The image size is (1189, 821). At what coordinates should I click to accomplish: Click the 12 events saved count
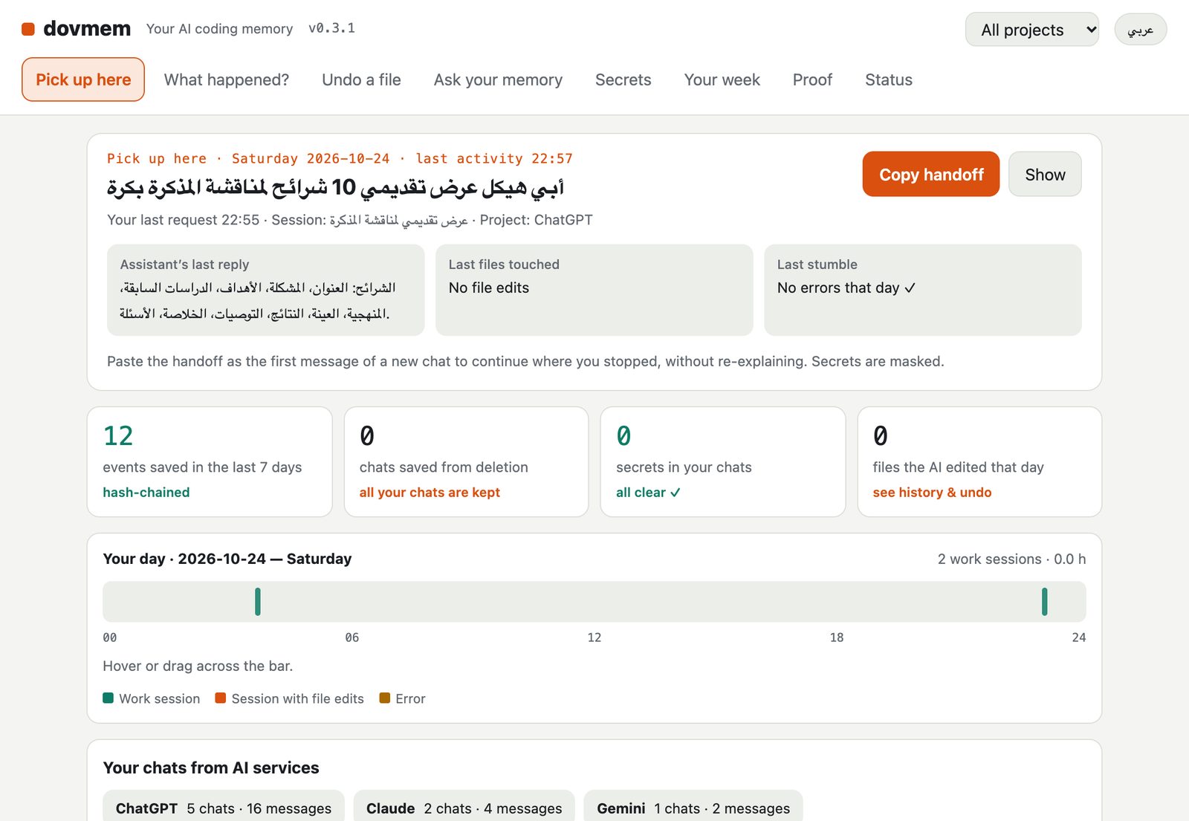pyautogui.click(x=118, y=436)
